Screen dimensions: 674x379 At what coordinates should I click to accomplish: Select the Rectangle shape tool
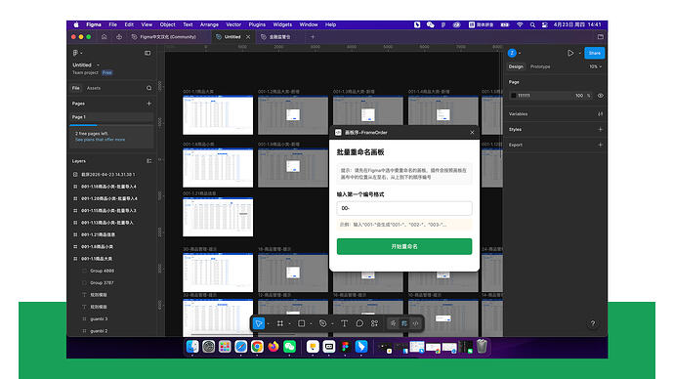[x=301, y=323]
